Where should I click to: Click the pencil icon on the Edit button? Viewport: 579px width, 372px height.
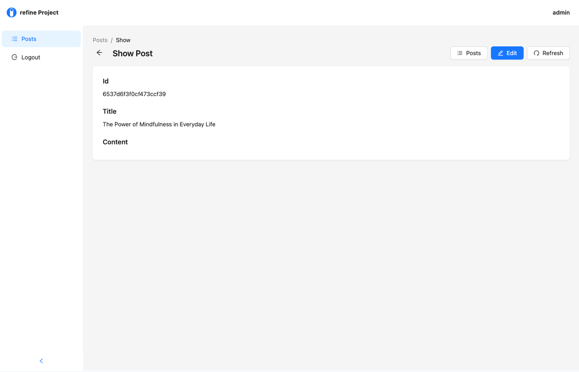click(500, 53)
